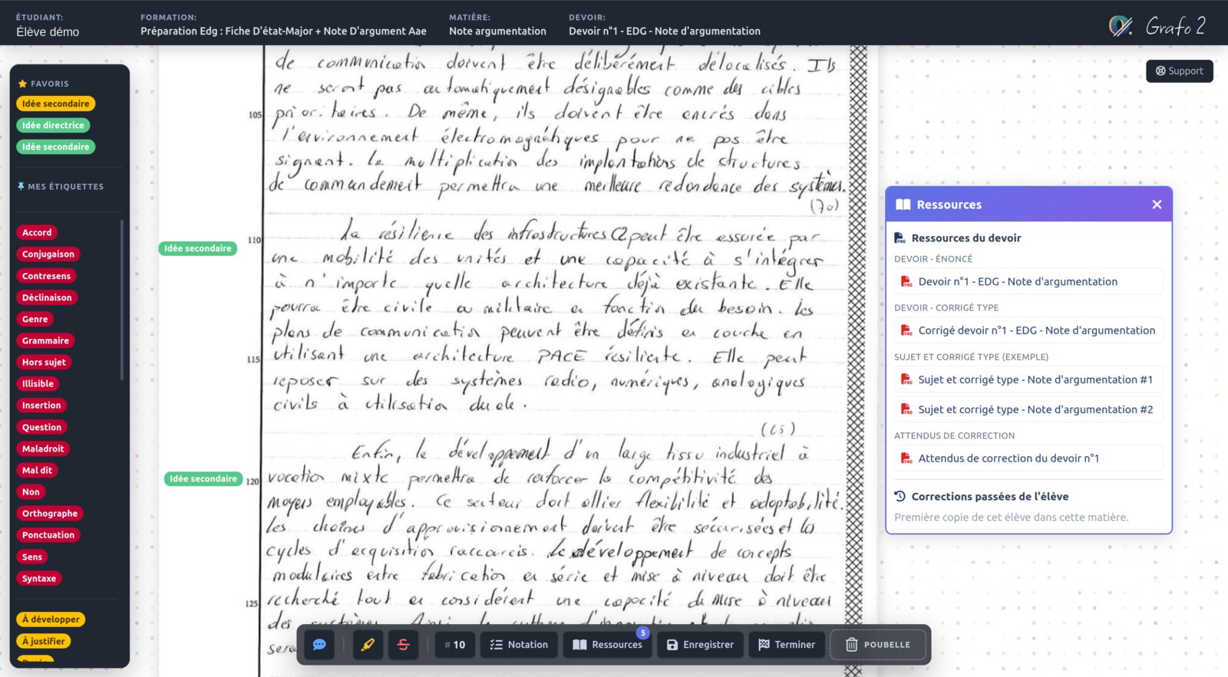Screen dimensions: 1228x677
Task: Click the sidebar tags scrollbar
Action: pos(121,300)
